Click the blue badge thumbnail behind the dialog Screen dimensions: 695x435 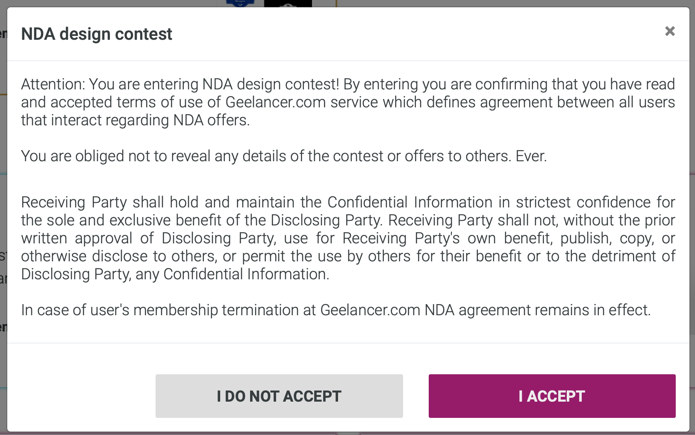coord(240,3)
